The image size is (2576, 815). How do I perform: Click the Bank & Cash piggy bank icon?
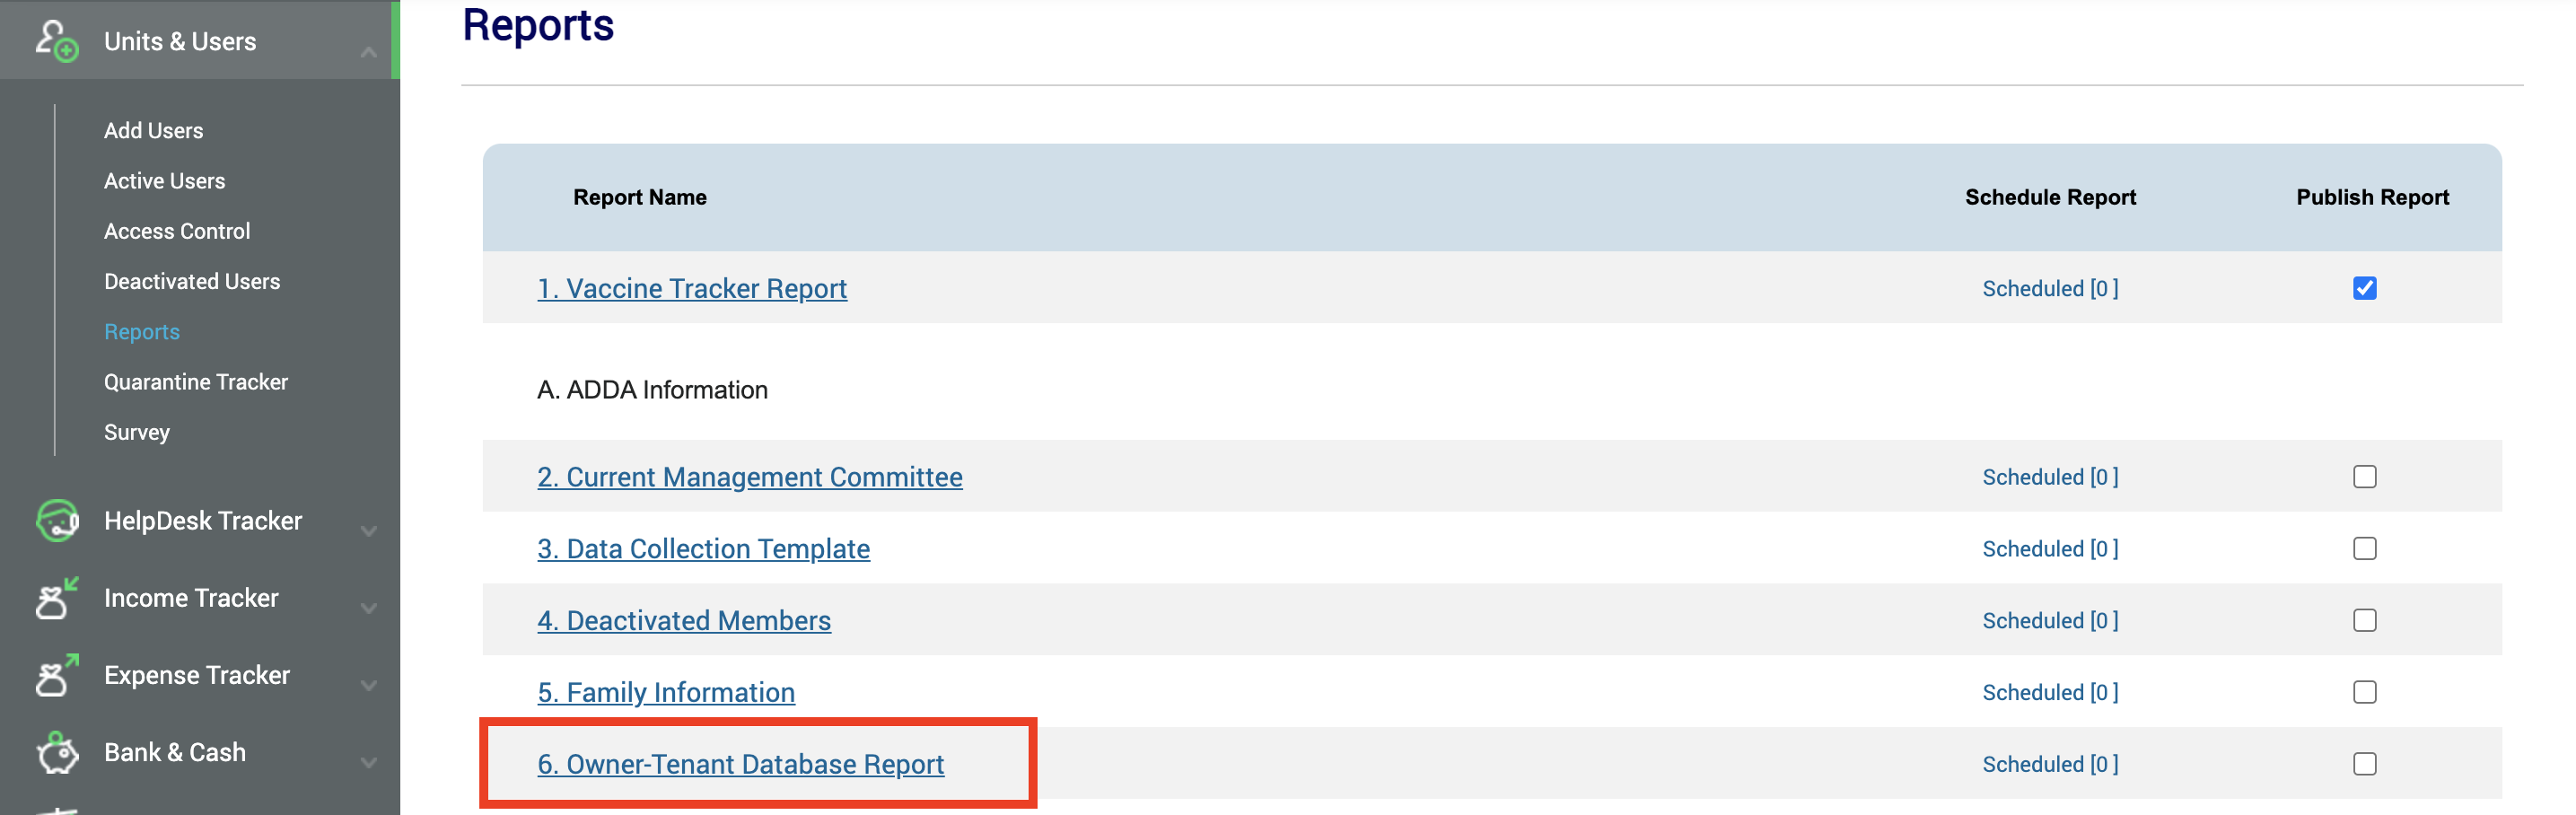[x=57, y=752]
